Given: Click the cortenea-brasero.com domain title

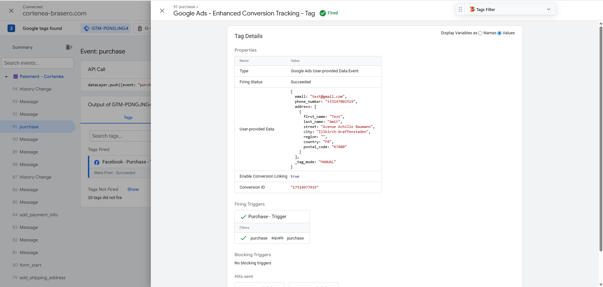Looking at the screenshot, I should (x=54, y=14).
